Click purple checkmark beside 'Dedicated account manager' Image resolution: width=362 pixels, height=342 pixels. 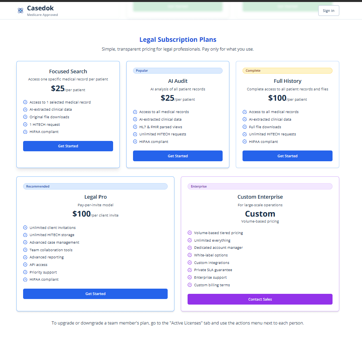click(x=190, y=248)
